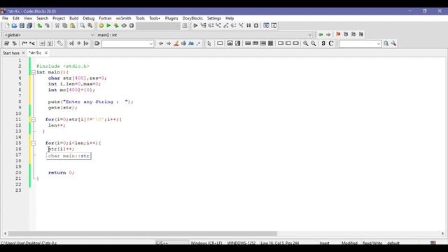Click in the search text input field

(125, 43)
